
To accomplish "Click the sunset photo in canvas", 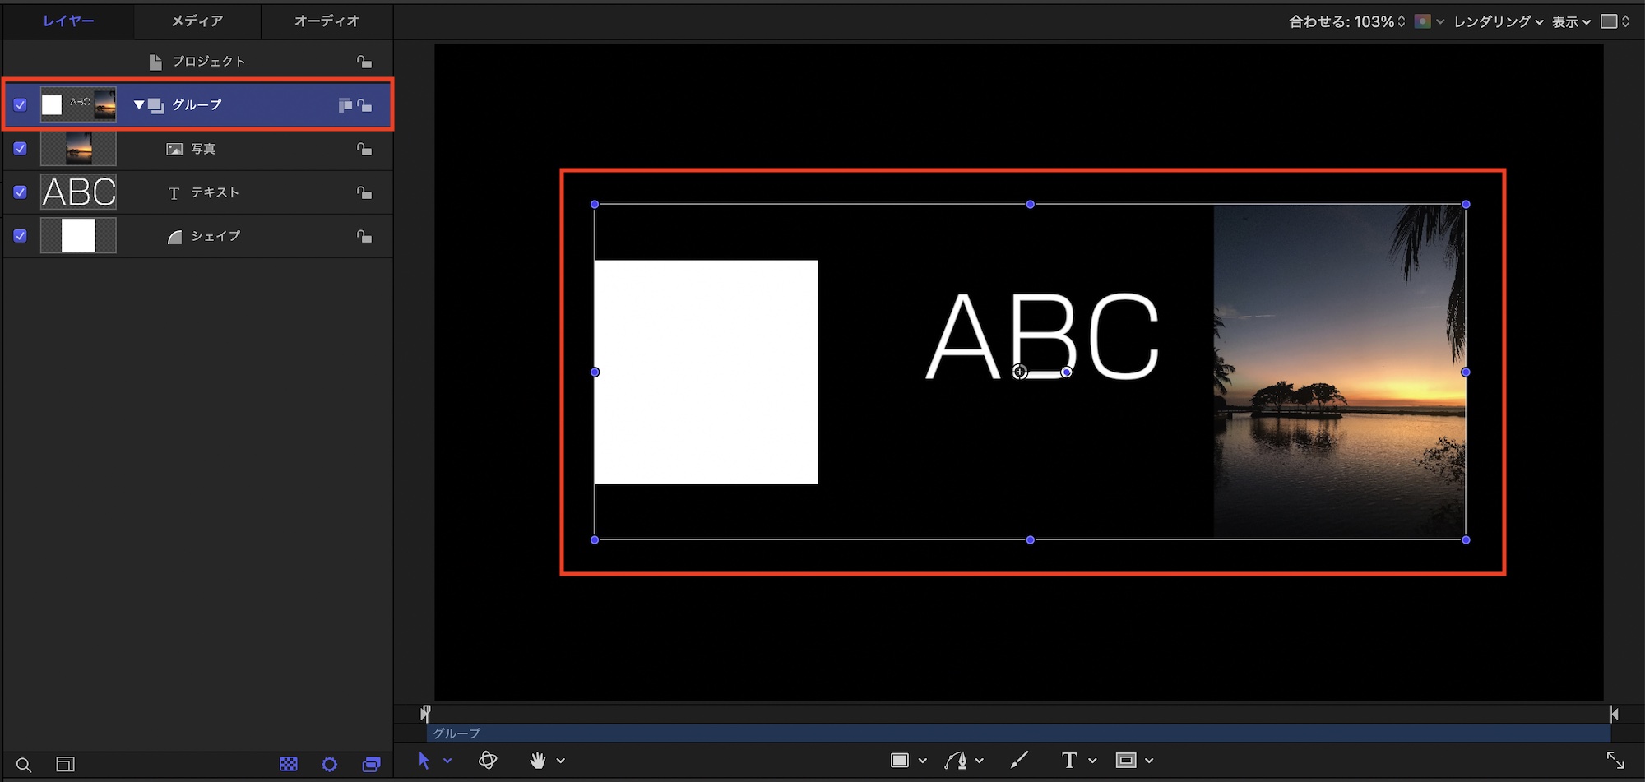I will pyautogui.click(x=1340, y=372).
